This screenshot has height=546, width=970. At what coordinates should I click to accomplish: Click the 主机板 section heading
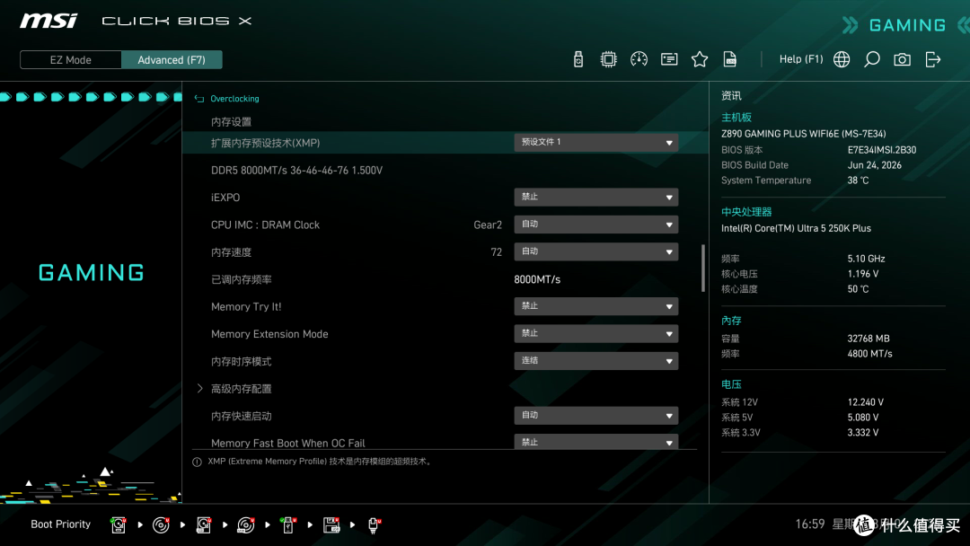tap(736, 118)
